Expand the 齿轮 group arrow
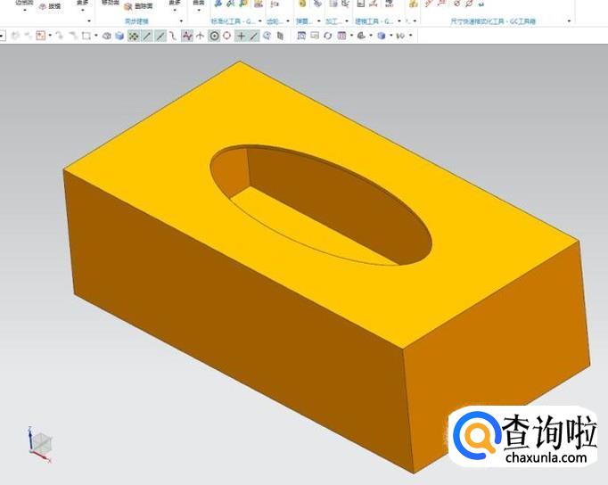Screen dimensions: 608x485 pyautogui.click(x=288, y=21)
